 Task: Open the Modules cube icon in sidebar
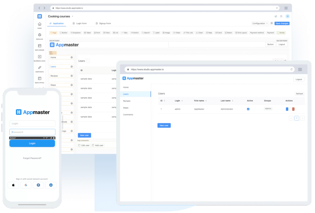pos(40,35)
